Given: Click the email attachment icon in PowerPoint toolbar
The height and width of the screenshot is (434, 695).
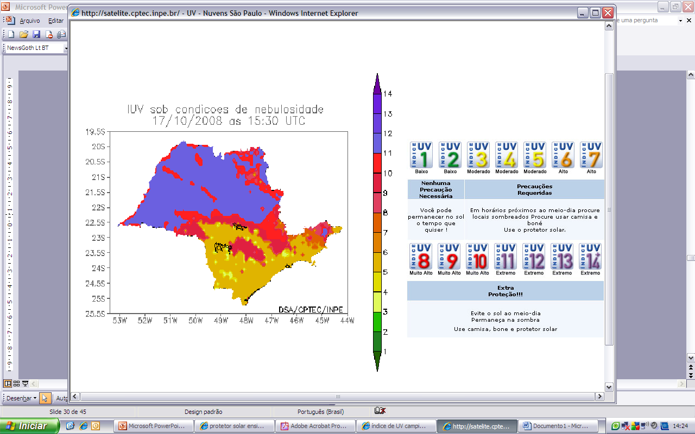Looking at the screenshot, I should pos(61,34).
